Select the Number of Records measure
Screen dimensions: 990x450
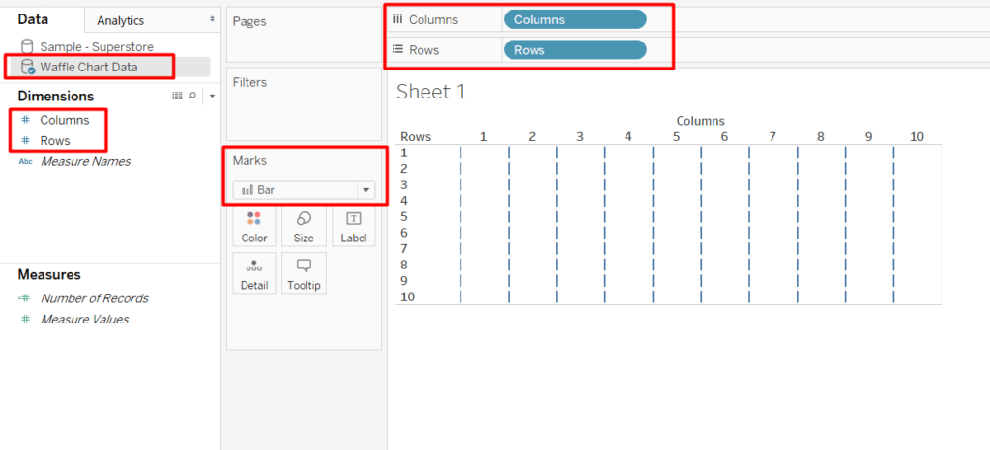click(x=94, y=298)
